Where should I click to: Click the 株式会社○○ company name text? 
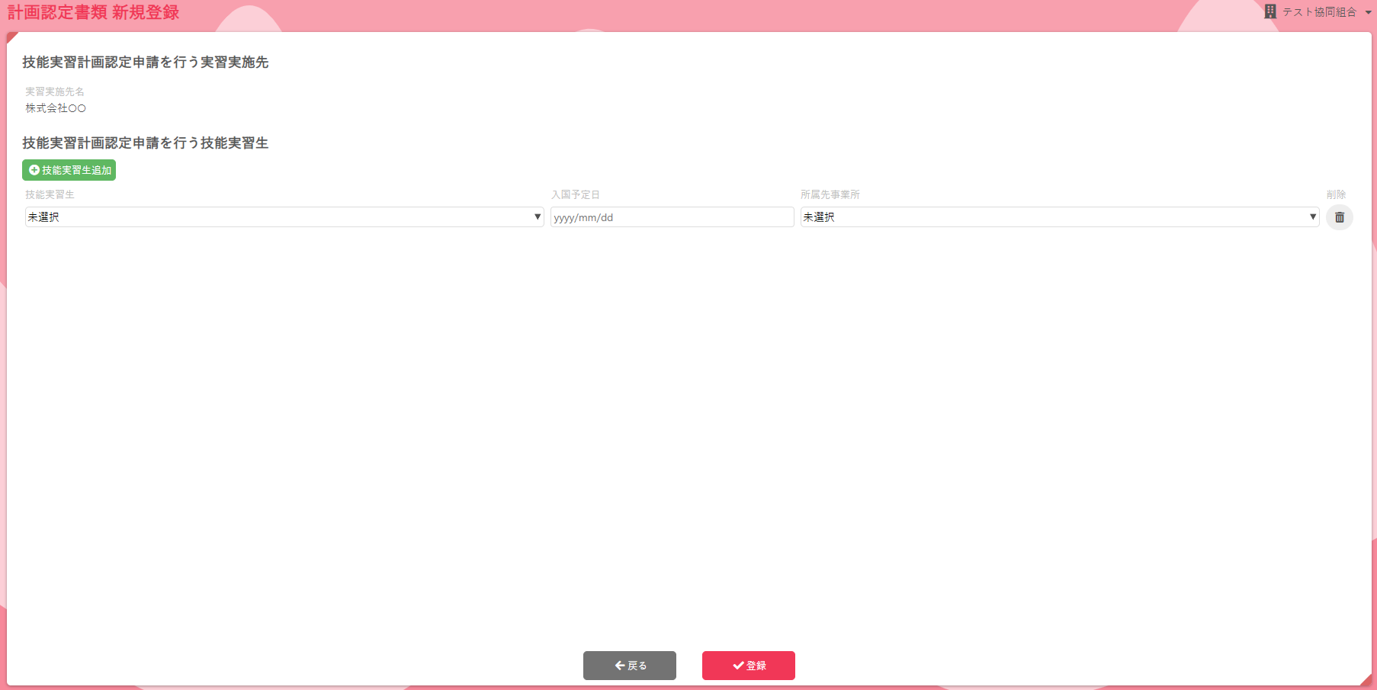click(x=56, y=108)
